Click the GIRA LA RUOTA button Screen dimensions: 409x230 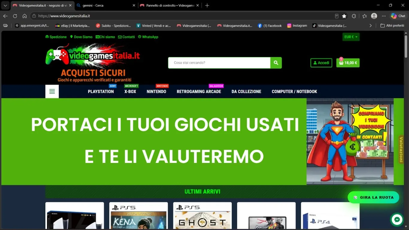pyautogui.click(x=373, y=197)
